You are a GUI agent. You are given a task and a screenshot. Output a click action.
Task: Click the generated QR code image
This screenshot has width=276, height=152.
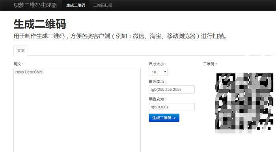coord(244,103)
